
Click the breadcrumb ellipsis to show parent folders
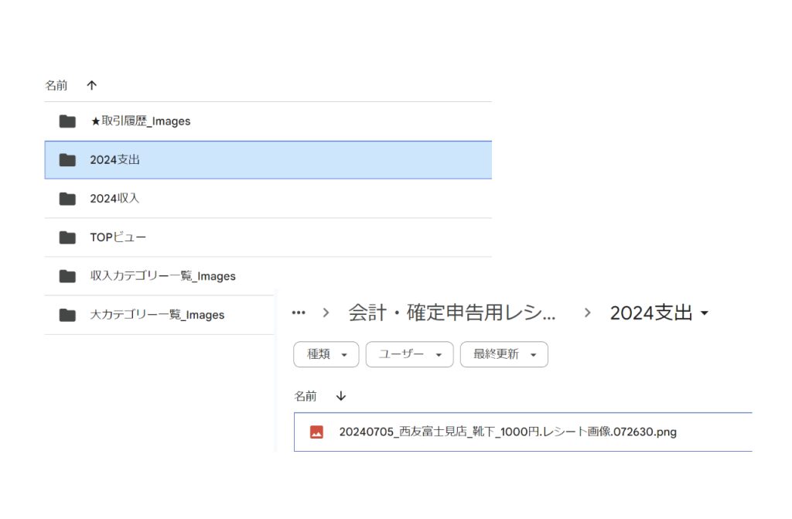pyautogui.click(x=299, y=312)
